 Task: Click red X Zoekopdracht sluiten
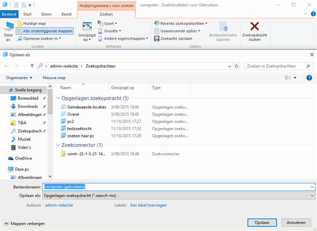tap(254, 32)
